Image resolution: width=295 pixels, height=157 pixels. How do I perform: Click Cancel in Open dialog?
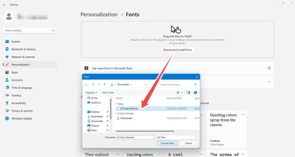pyautogui.click(x=188, y=143)
